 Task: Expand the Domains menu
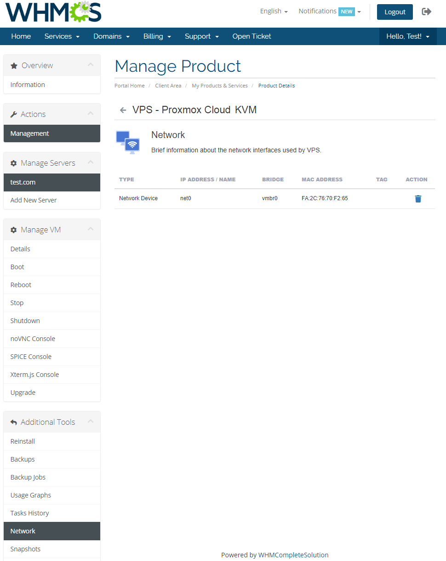point(111,36)
